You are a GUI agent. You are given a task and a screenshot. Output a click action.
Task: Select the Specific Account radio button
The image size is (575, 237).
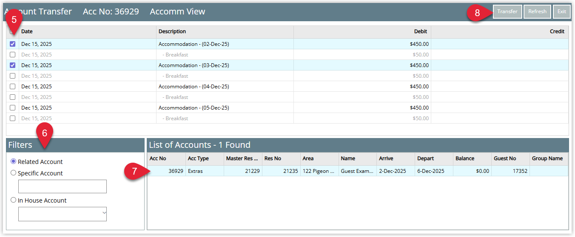[14, 173]
